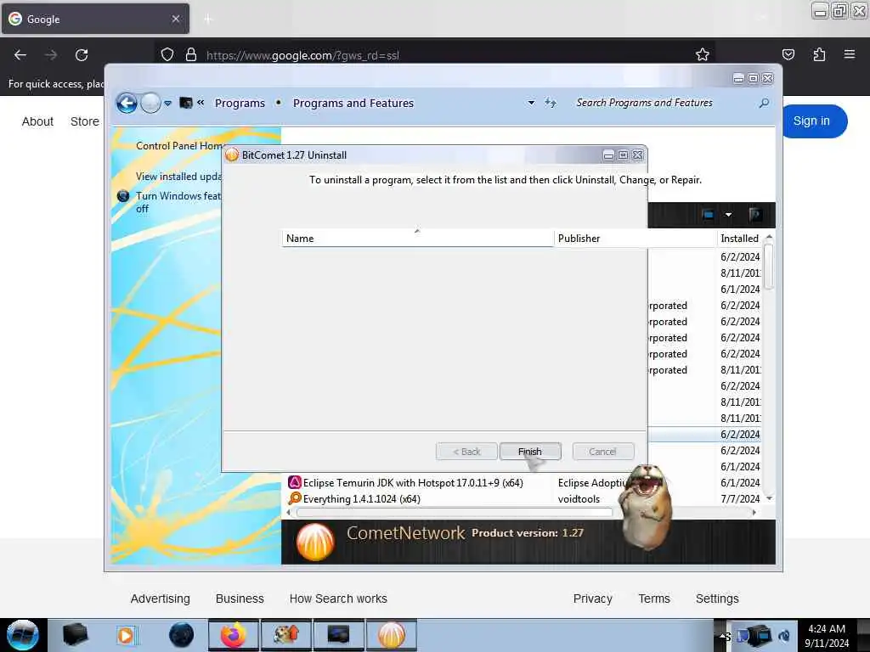Image resolution: width=870 pixels, height=652 pixels.
Task: Close the Google tab
Action: pos(176,19)
